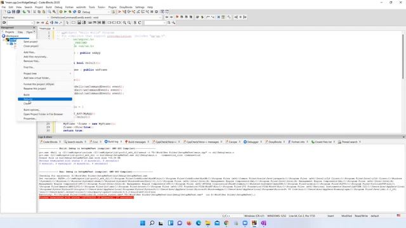
Task: Click the flag icon in status bar
Action: point(398,215)
